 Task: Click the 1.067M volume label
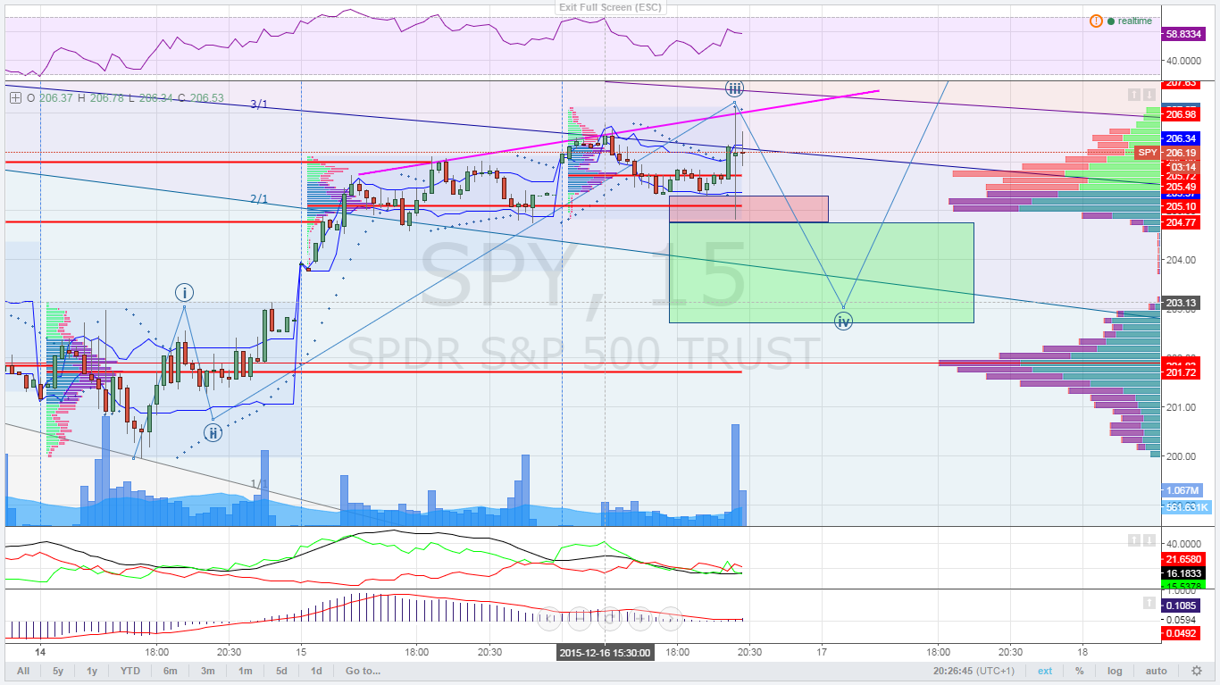[1182, 490]
